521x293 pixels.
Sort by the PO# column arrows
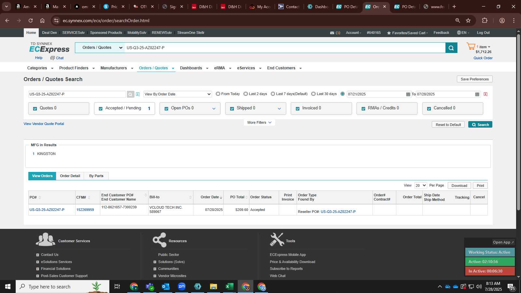click(x=40, y=197)
